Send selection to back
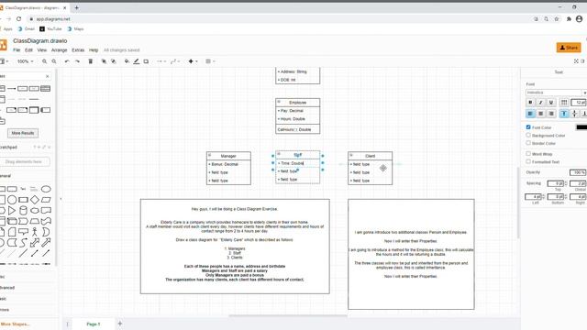The height and width of the screenshot is (330, 587). coord(114,61)
